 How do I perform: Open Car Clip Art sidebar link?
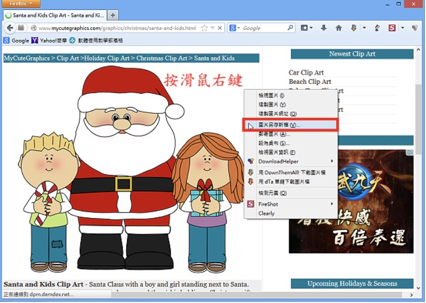(306, 72)
